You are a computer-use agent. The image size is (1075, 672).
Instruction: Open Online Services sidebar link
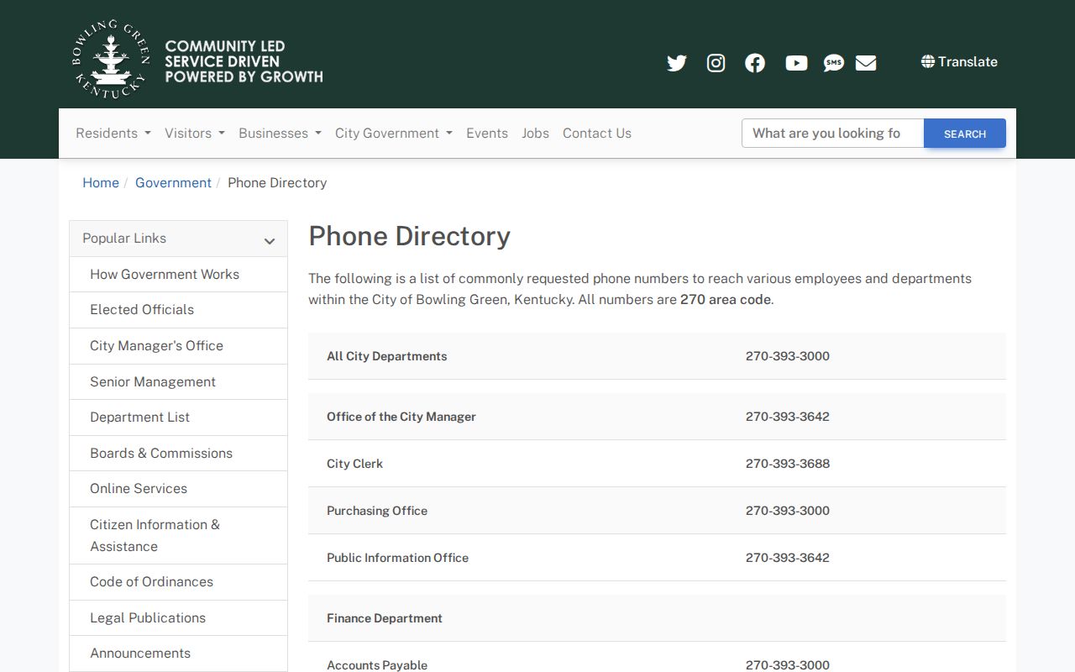(x=178, y=489)
